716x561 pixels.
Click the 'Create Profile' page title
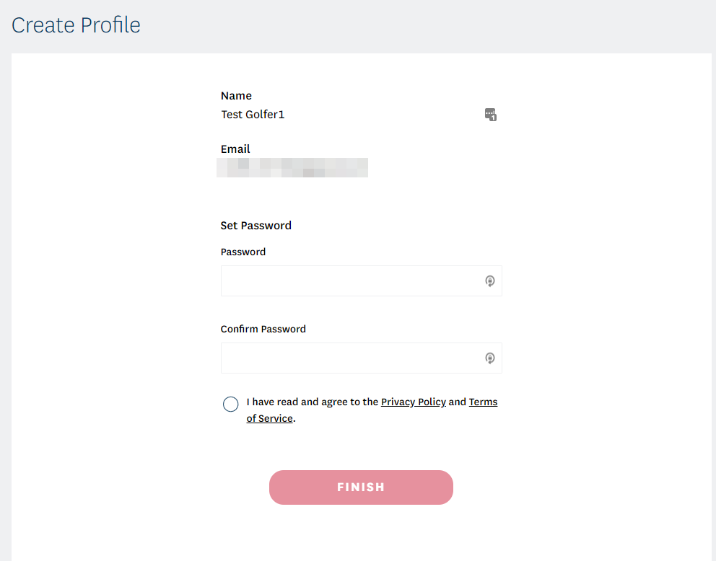(x=76, y=25)
